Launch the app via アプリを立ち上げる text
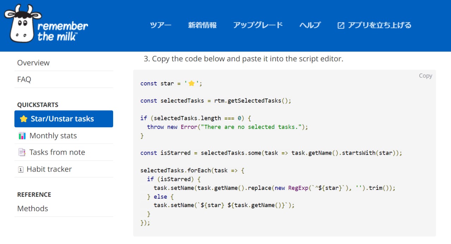The image size is (451, 244). (x=379, y=25)
